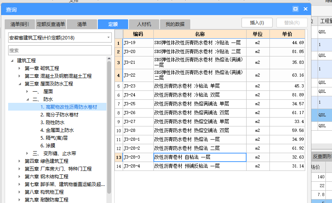Viewport: 332px width, 203px height.
Task: Expand 第二章 混凝土及钢筋混凝土工程 node
Action: click(x=19, y=76)
